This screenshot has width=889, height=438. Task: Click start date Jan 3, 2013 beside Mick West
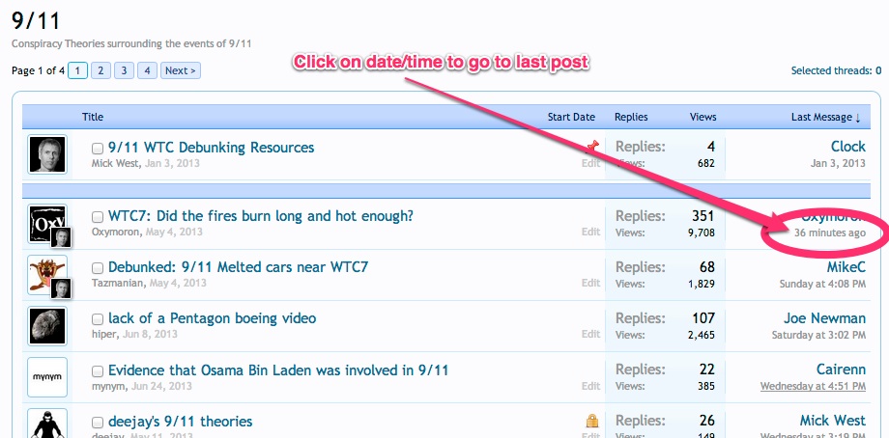point(172,163)
